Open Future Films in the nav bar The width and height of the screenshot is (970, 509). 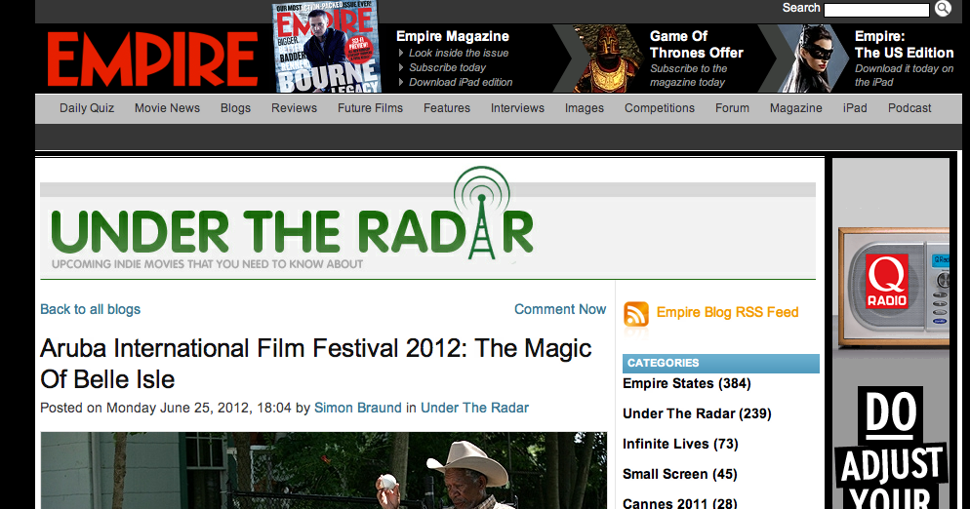(370, 108)
